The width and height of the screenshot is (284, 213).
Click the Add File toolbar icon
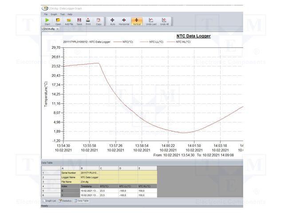(69, 21)
